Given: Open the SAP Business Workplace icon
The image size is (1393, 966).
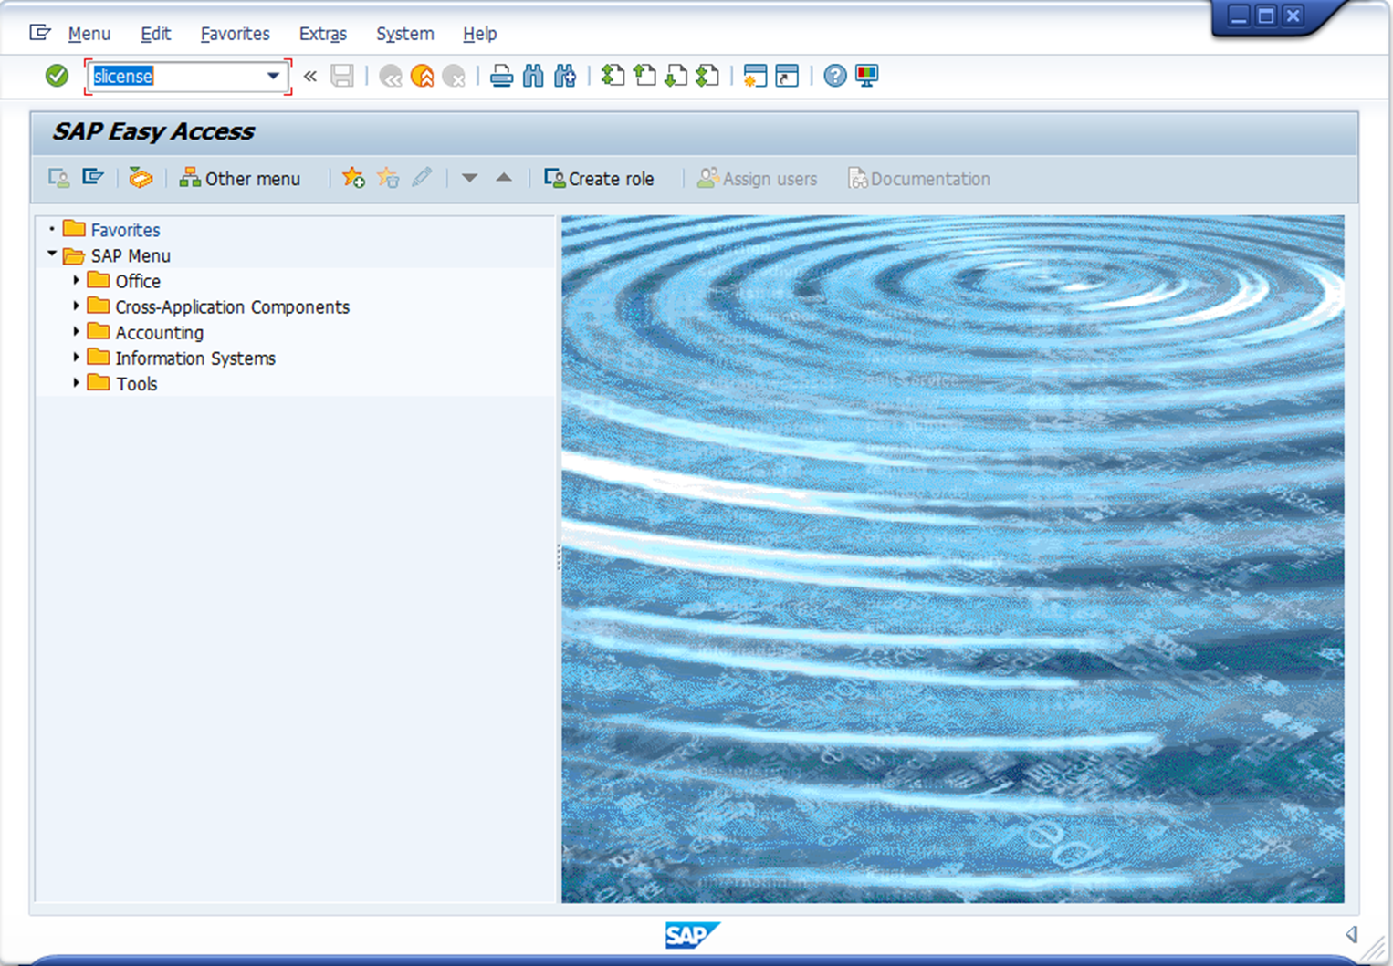Looking at the screenshot, I should tap(140, 178).
